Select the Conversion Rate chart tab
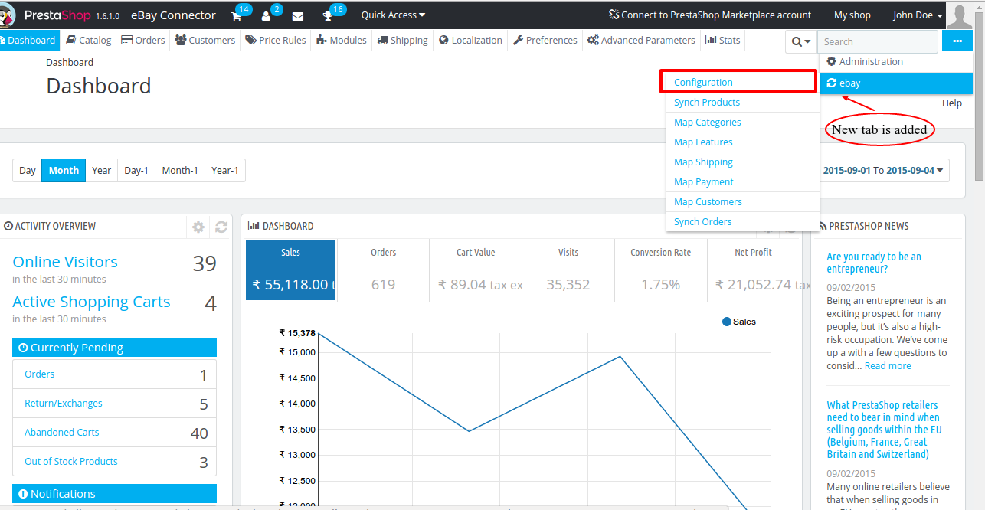The width and height of the screenshot is (985, 510). coord(660,270)
